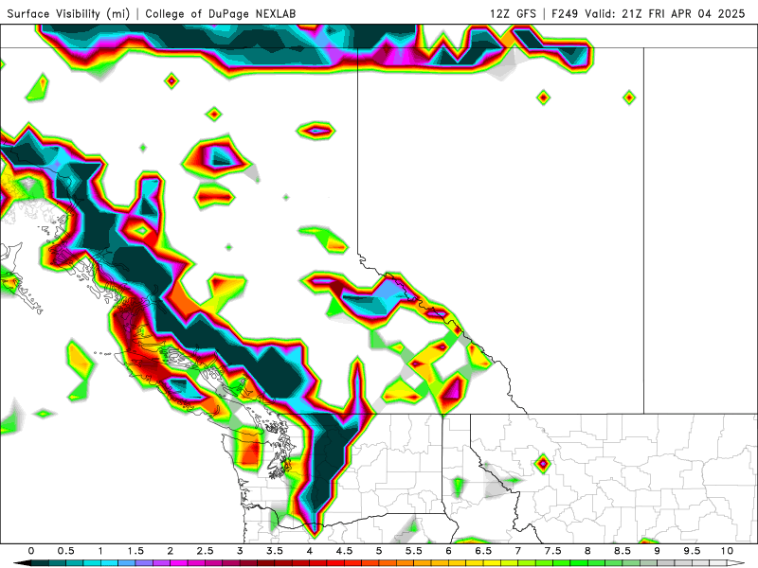Click the legend label "7.5"
758x568 pixels.
pos(553,551)
